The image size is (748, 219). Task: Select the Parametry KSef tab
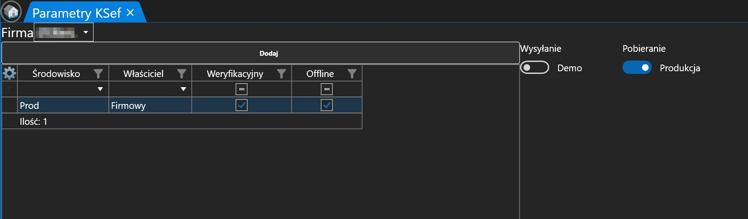click(x=76, y=13)
